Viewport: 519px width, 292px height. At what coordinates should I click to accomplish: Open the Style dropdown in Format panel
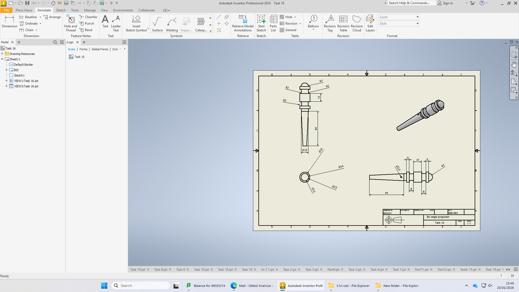[x=399, y=24]
